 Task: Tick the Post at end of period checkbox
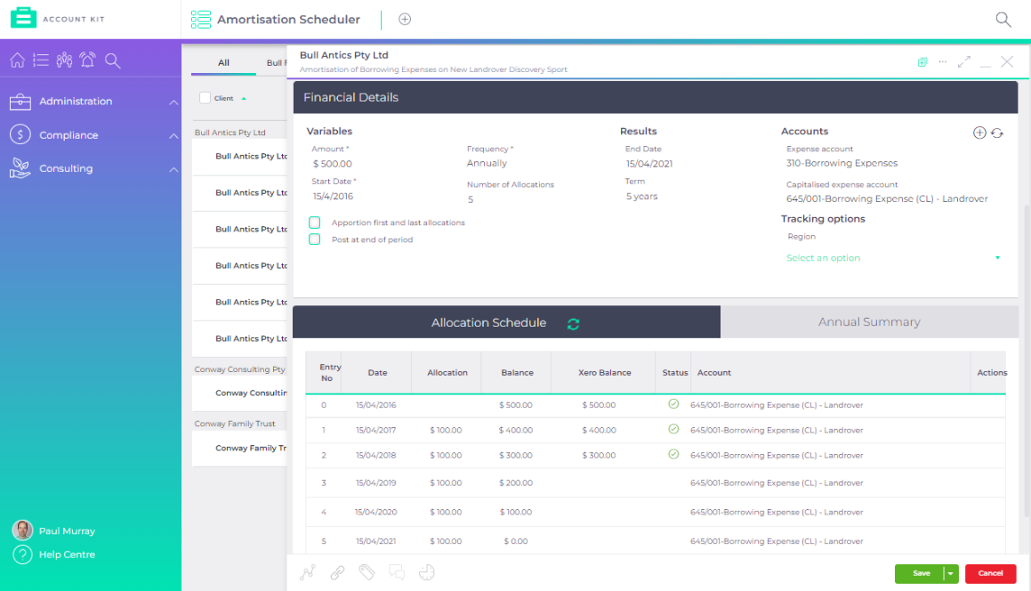click(x=315, y=239)
